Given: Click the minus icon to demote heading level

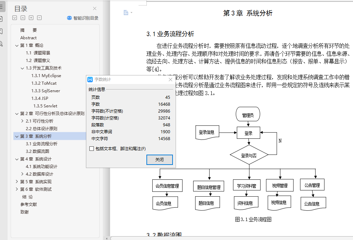Looking at the screenshot, I should pyautogui.click(x=40, y=18).
